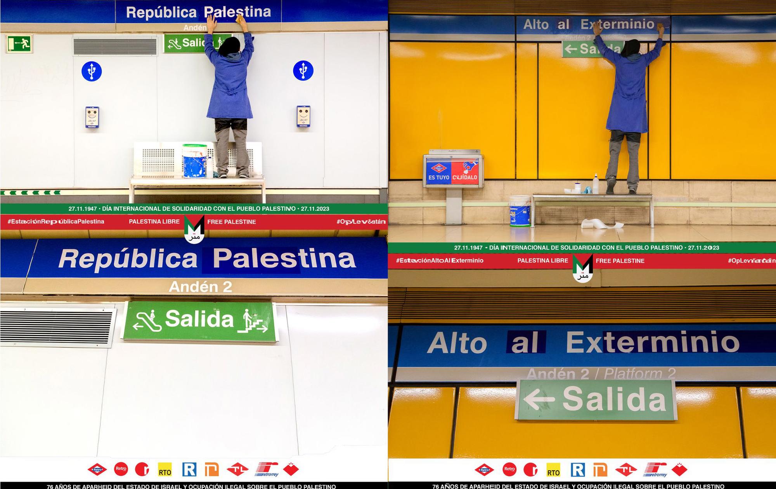Image resolution: width=776 pixels, height=489 pixels.
Task: Click the retrorrey logo under República Palestina poster
Action: click(267, 470)
